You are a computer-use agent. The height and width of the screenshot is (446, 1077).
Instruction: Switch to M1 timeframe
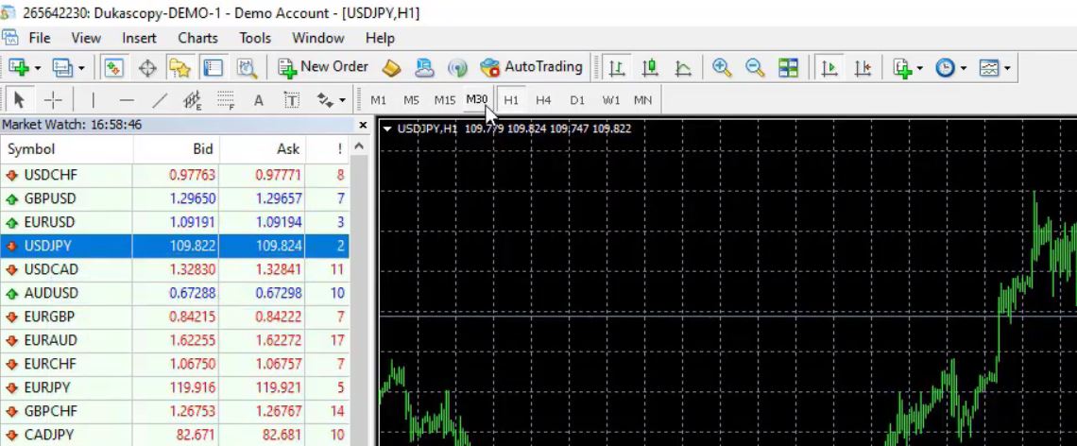(x=379, y=100)
